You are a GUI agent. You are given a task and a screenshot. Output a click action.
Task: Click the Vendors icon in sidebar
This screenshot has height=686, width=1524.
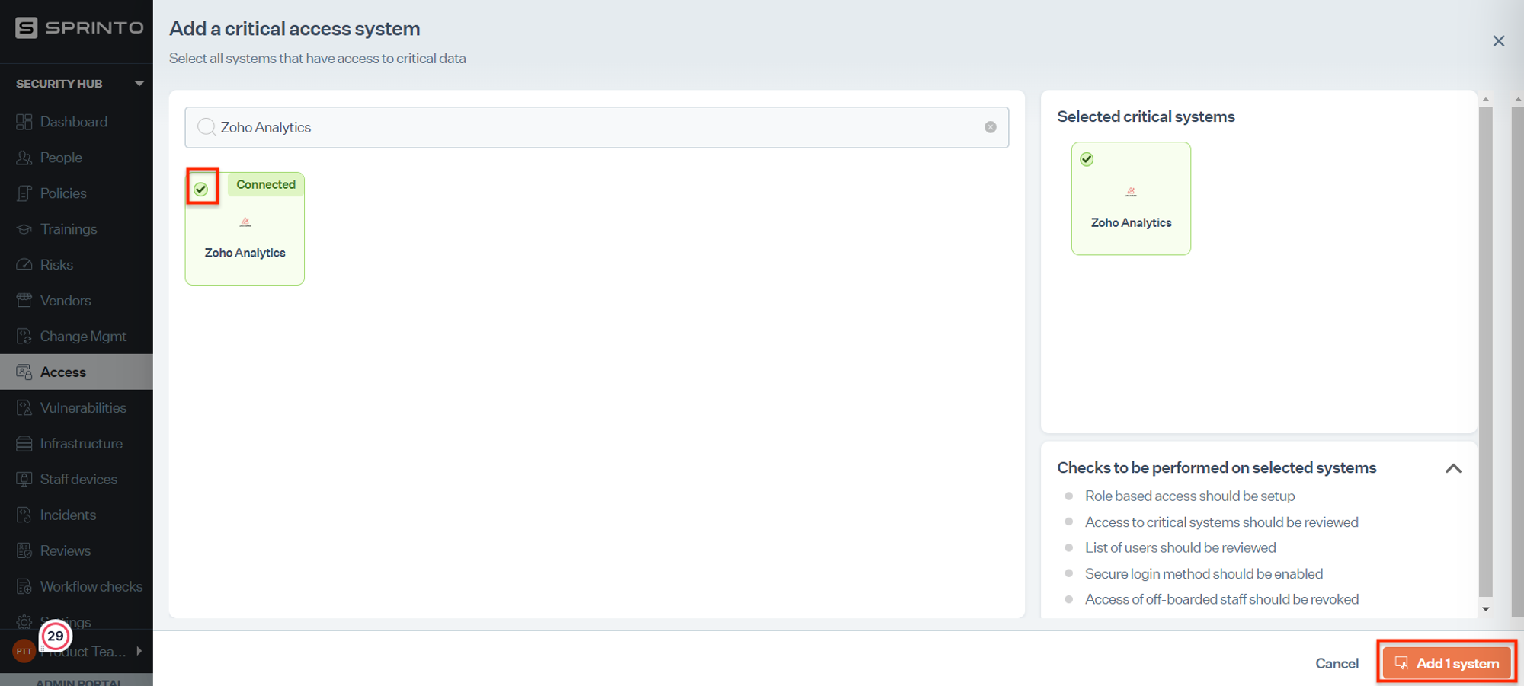pyautogui.click(x=24, y=301)
